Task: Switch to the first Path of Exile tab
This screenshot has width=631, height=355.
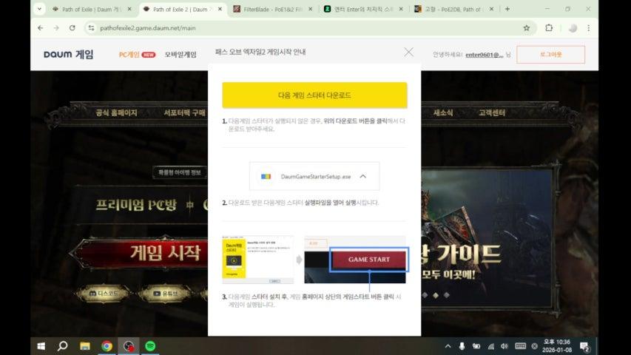Action: pyautogui.click(x=92, y=9)
